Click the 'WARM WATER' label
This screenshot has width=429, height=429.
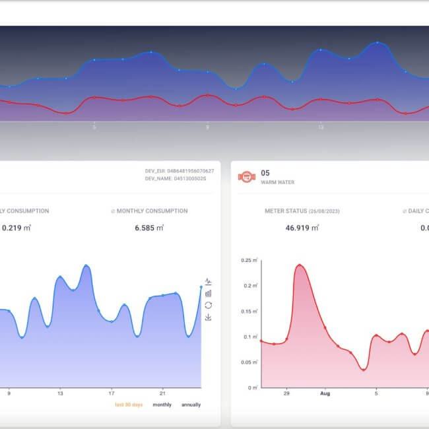277,182
